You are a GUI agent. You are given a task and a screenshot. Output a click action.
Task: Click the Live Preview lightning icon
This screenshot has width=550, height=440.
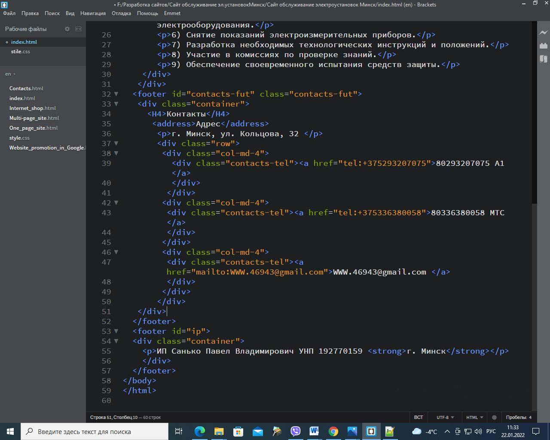tap(544, 33)
